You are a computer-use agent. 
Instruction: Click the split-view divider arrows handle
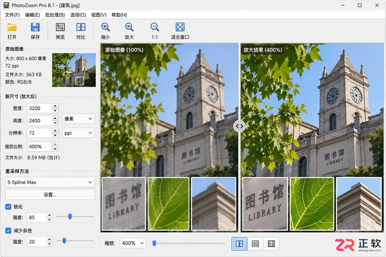point(239,126)
